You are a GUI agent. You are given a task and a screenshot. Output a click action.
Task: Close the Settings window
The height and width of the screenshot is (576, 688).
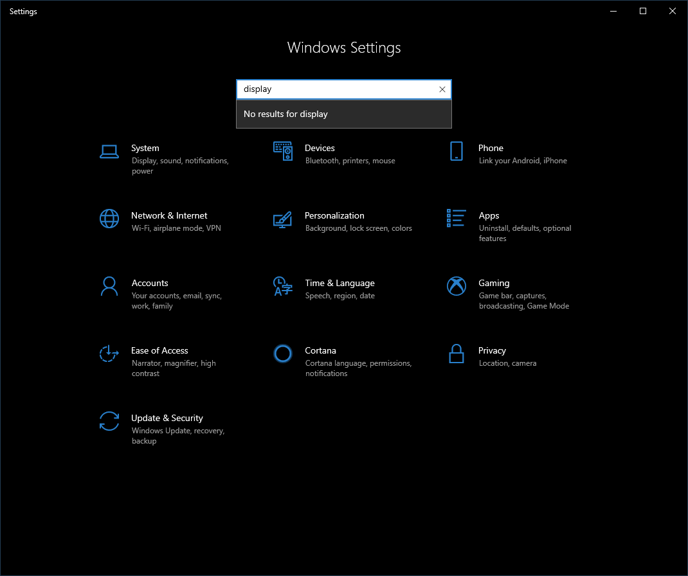672,12
